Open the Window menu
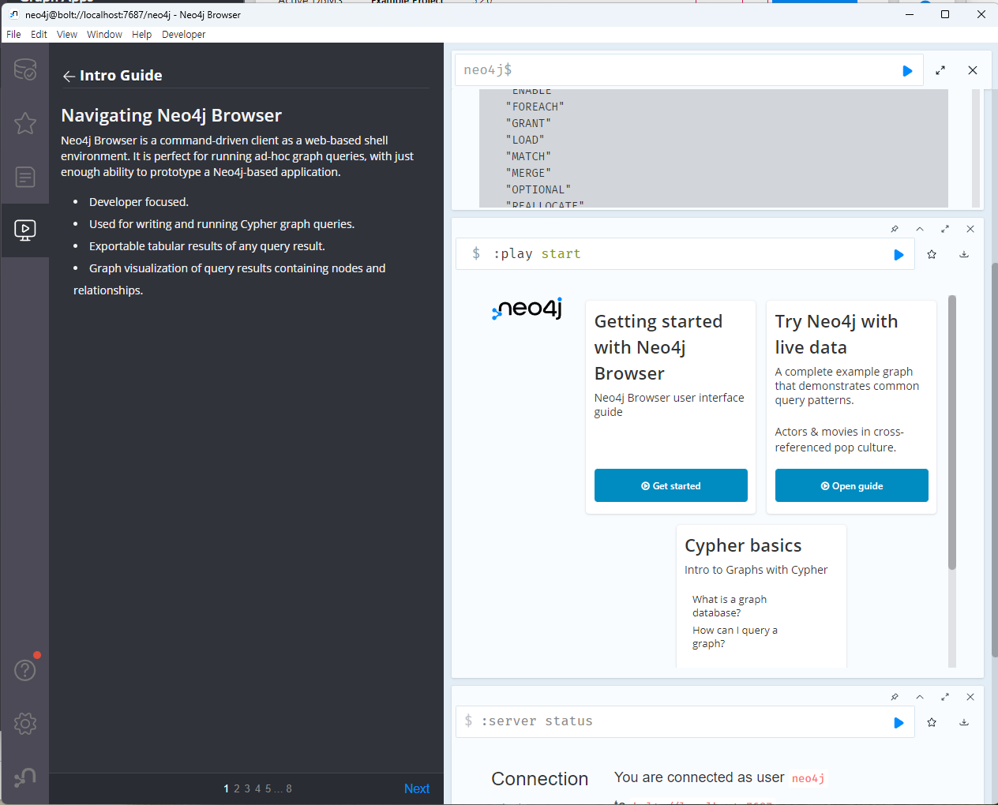Viewport: 998px width, 805px height. (x=104, y=35)
